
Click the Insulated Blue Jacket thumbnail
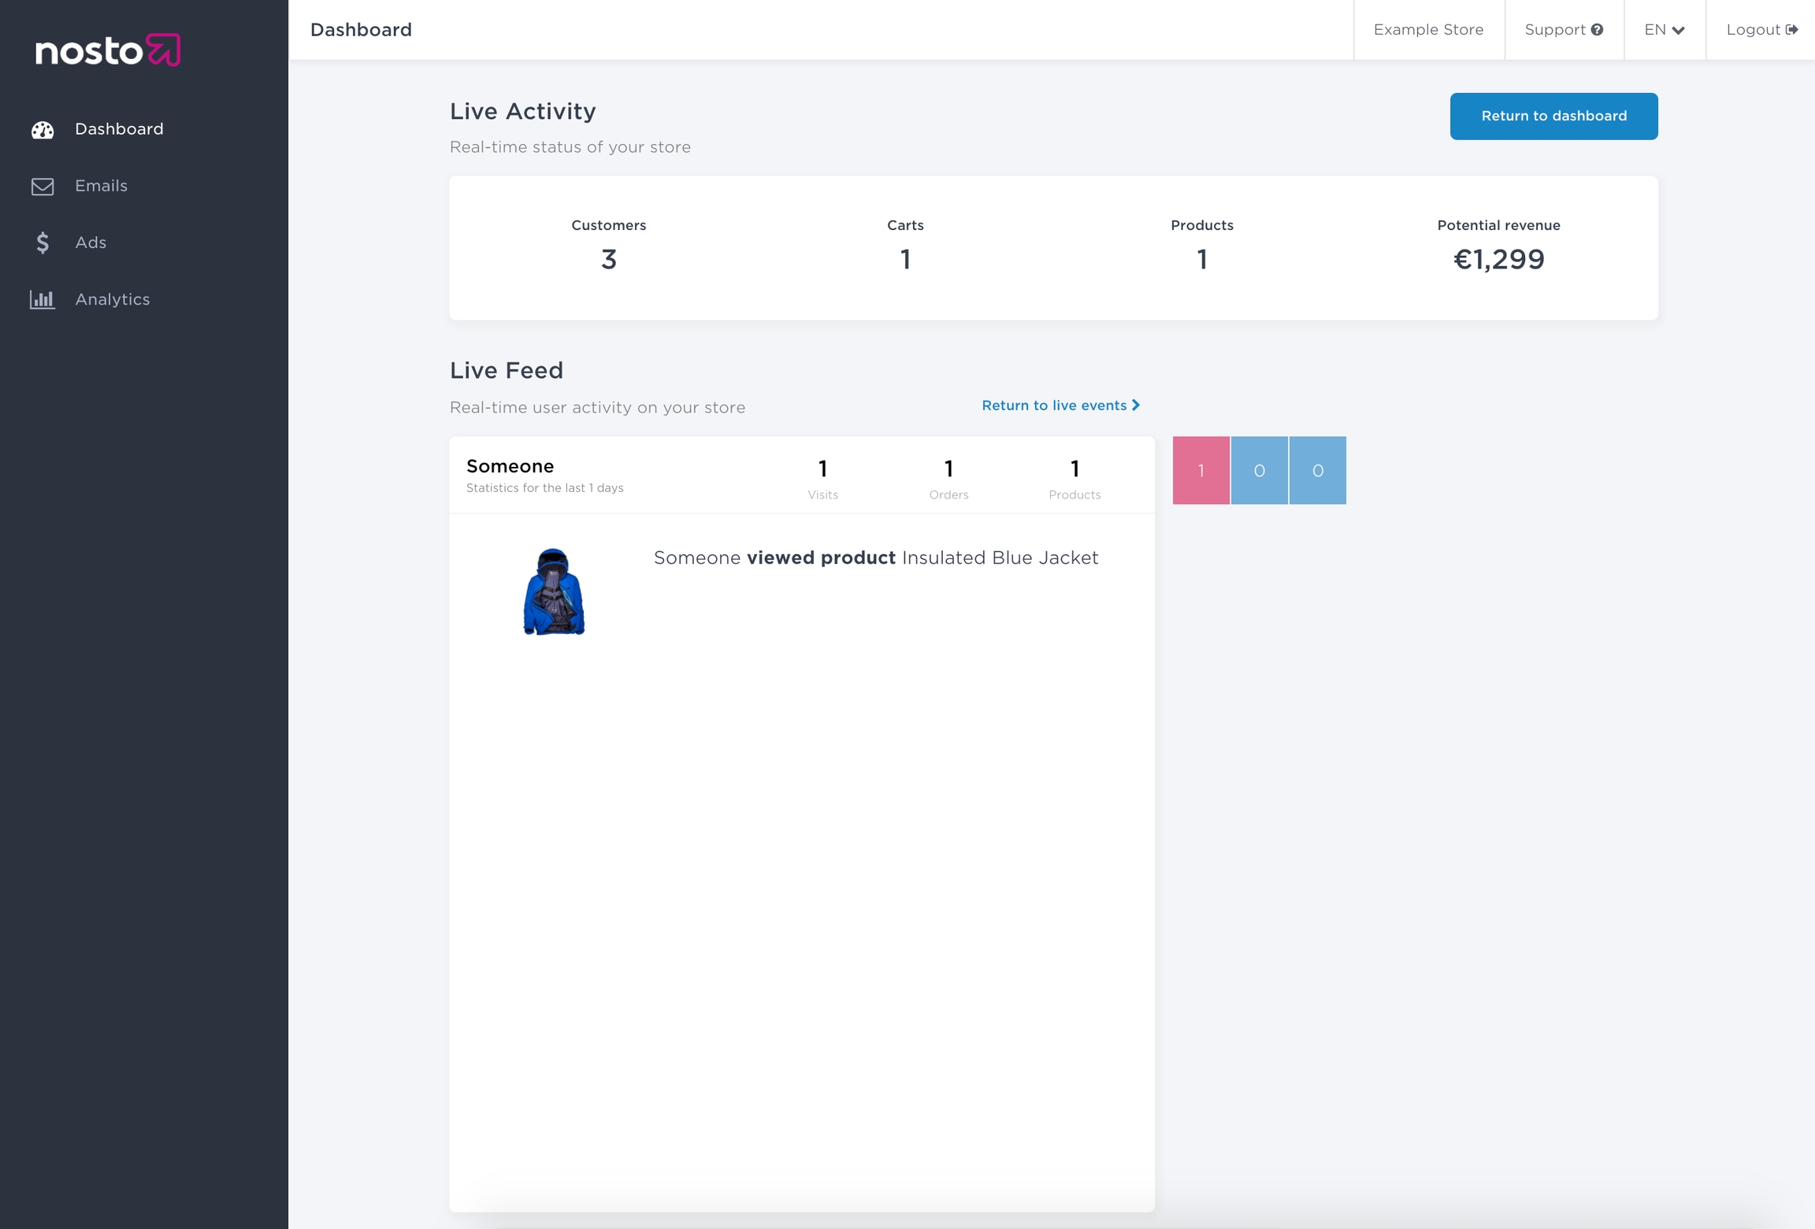click(554, 592)
